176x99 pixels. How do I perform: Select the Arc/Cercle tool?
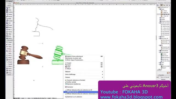coord(9,55)
